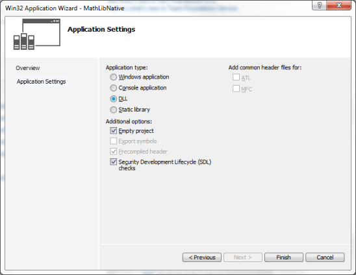Go back with the Previous button
356x275 pixels.
(x=202, y=257)
